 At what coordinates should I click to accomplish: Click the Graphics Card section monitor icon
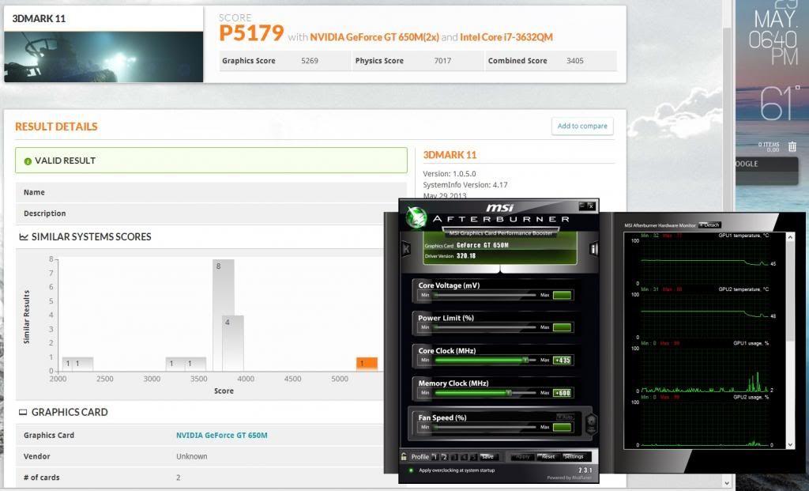(x=23, y=412)
